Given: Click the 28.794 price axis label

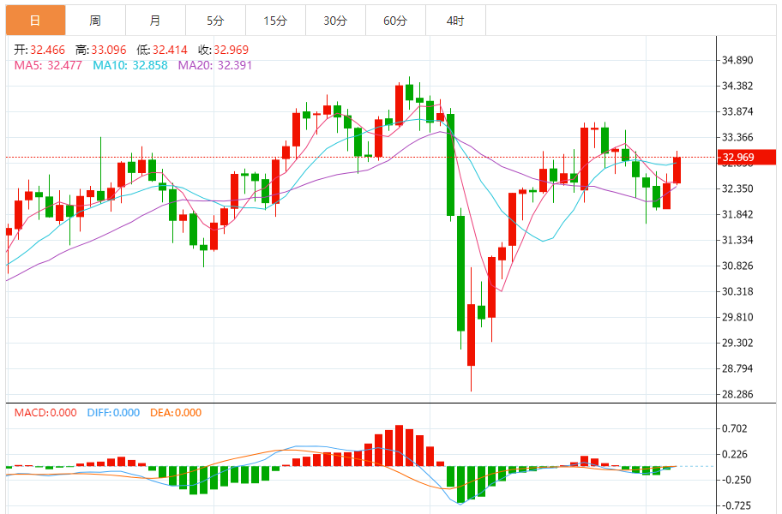Looking at the screenshot, I should click(x=737, y=368).
